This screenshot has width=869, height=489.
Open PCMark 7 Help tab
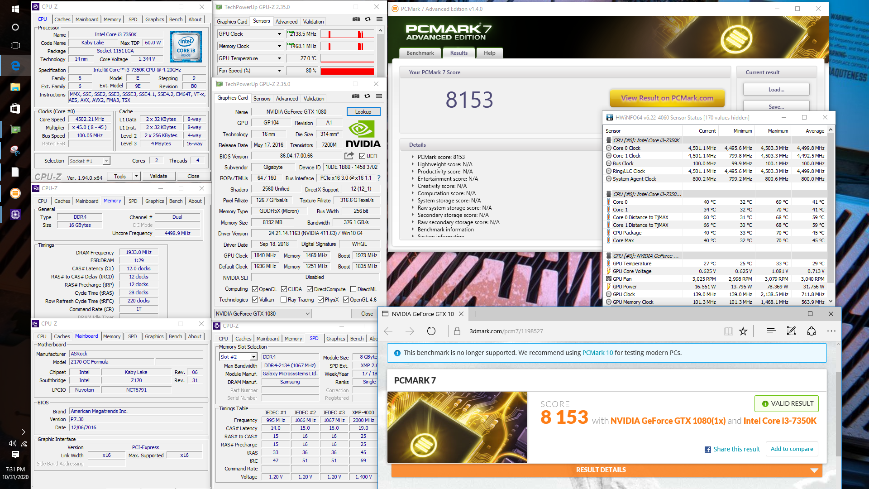(489, 53)
